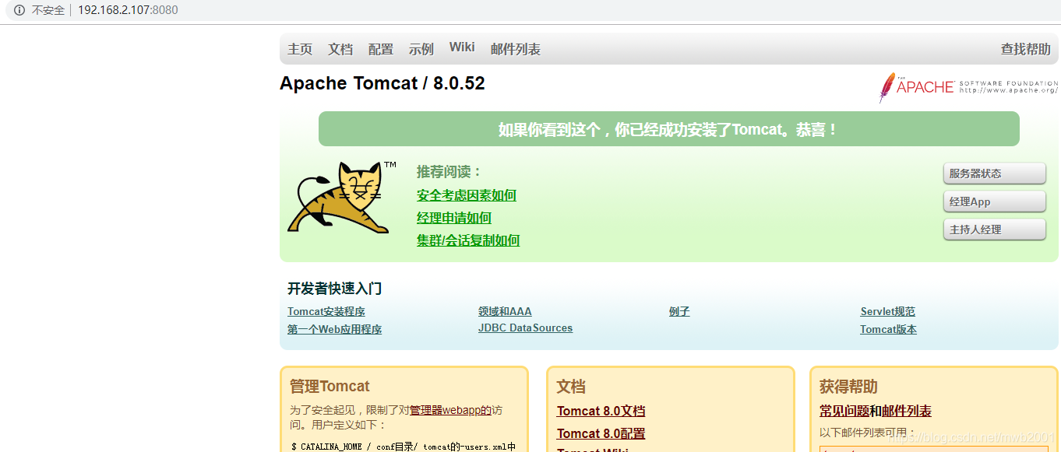The height and width of the screenshot is (452, 1061).
Task: Open the 文档 nav item
Action: pyautogui.click(x=340, y=49)
